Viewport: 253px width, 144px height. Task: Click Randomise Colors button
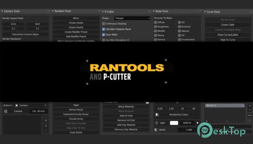179,114
